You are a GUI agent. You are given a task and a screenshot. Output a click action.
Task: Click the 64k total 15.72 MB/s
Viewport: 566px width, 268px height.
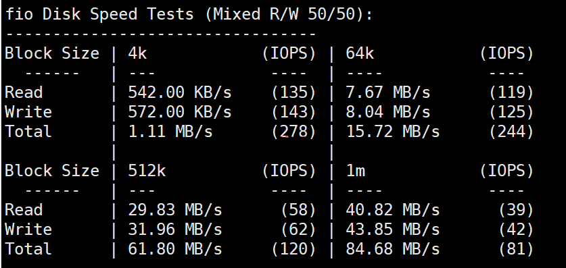tap(393, 132)
